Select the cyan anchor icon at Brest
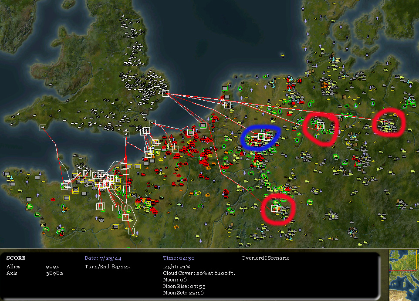 (11, 178)
